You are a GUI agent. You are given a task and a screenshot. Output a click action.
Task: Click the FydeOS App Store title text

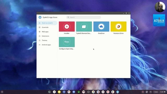tap(50, 17)
